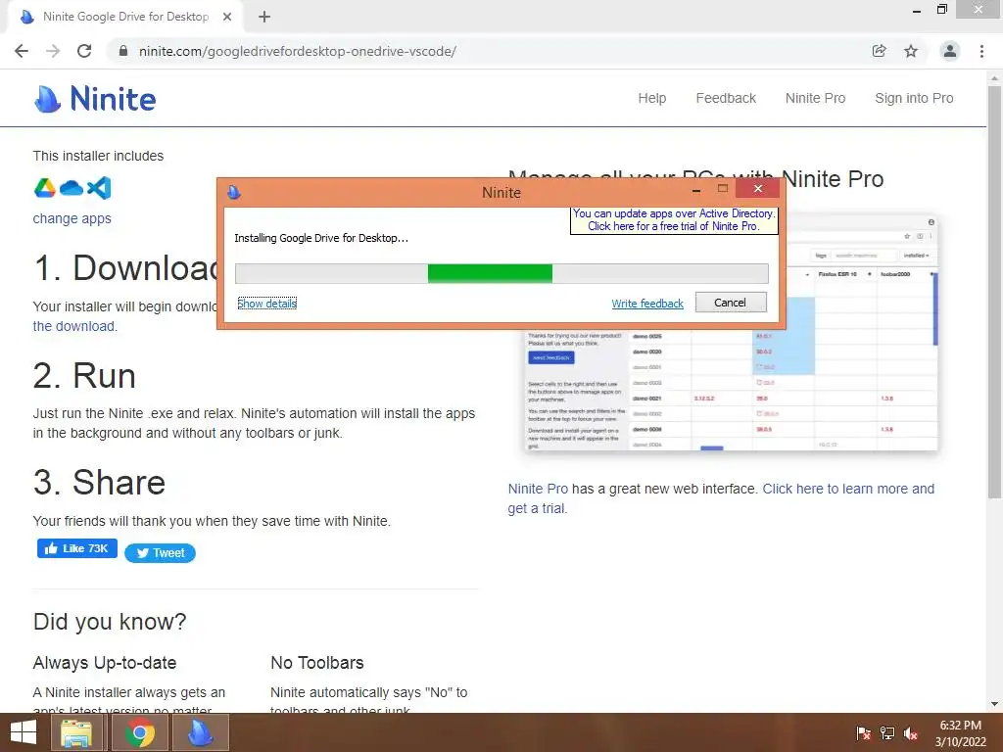The height and width of the screenshot is (752, 1003).
Task: Click the '2. Run' heading
Action: tap(84, 375)
